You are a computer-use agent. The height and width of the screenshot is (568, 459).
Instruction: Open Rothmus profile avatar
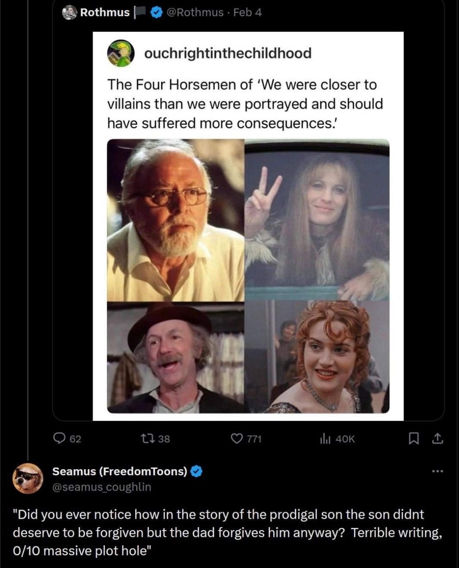pos(69,12)
